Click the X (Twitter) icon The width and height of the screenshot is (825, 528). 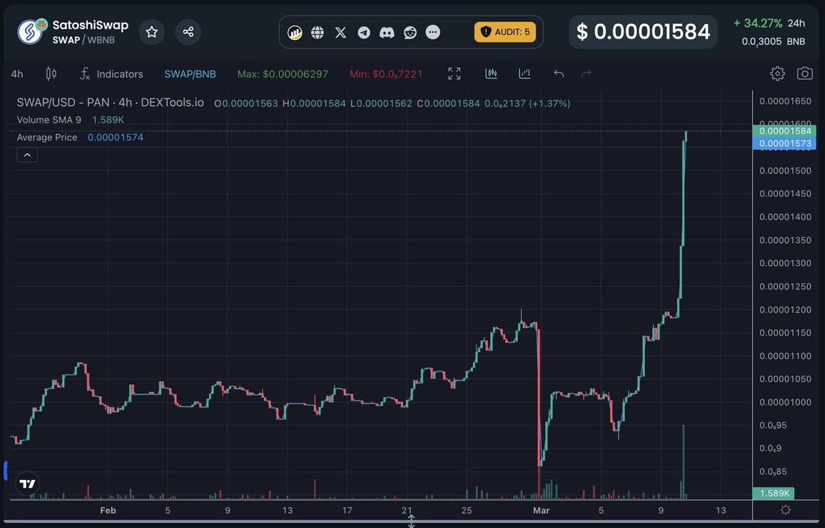[x=340, y=32]
